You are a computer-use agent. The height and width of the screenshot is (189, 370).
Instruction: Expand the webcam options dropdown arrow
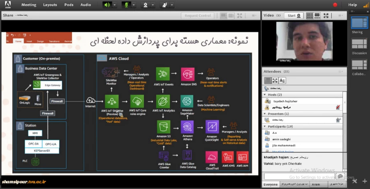(153, 4)
